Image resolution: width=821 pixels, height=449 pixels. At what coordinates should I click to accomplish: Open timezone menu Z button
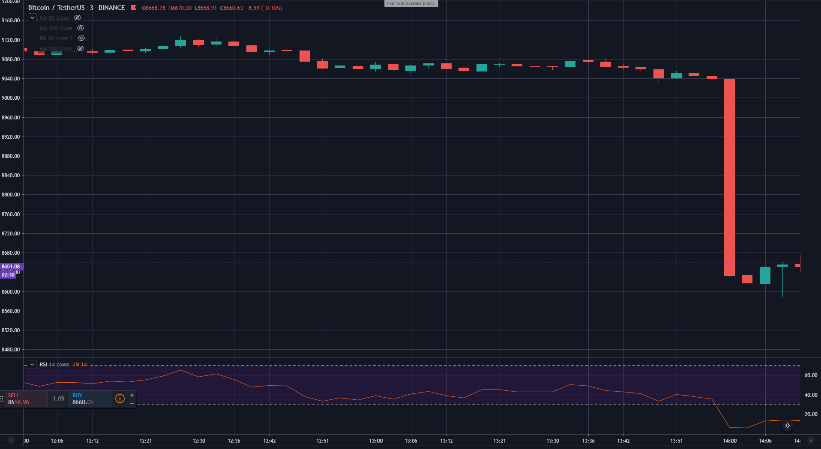pyautogui.click(x=11, y=440)
